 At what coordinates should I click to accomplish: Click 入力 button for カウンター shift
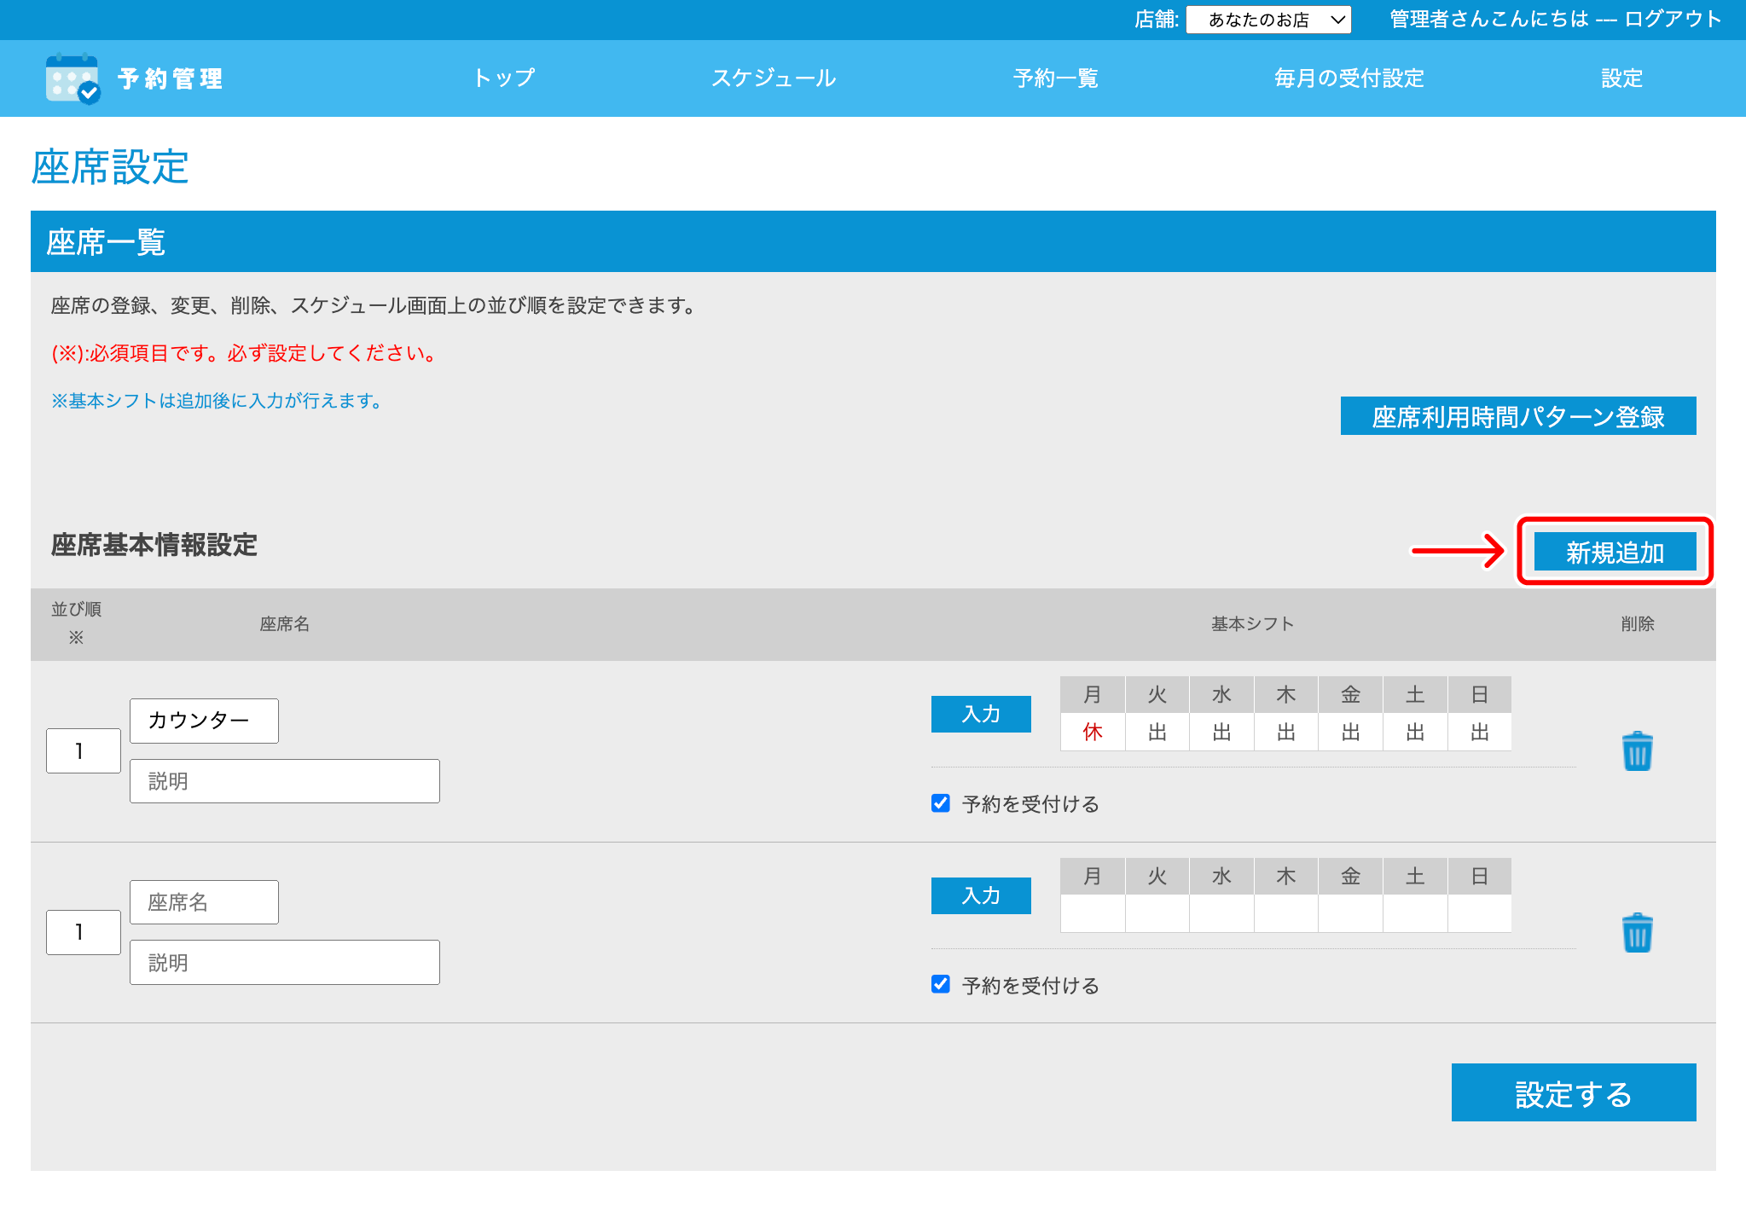tap(981, 714)
